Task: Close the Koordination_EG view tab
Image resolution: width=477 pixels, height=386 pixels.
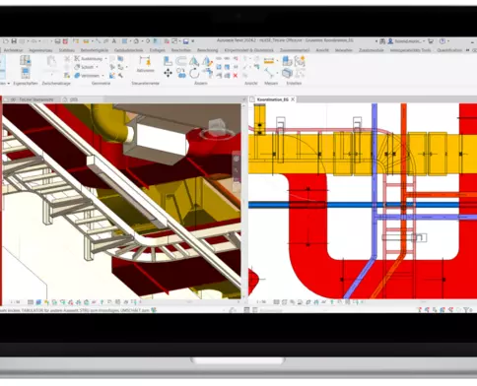Action: click(293, 99)
